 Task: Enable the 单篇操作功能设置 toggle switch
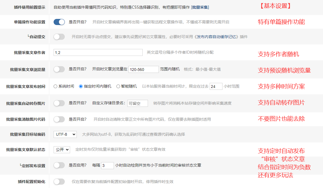(59, 22)
